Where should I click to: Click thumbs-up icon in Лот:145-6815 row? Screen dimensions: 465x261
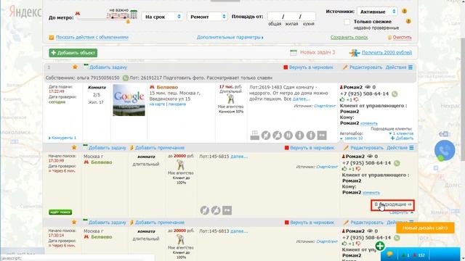(344, 169)
